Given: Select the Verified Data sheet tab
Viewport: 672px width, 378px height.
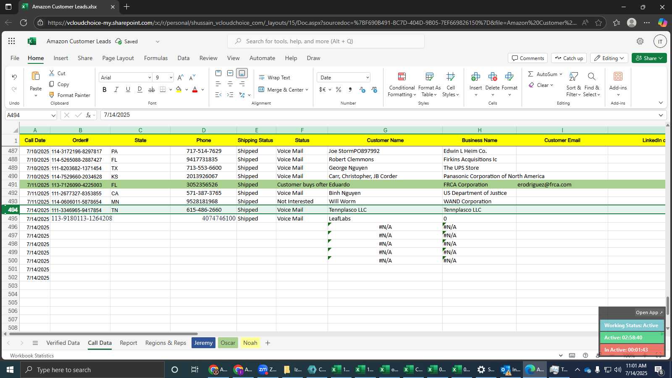Looking at the screenshot, I should (63, 343).
